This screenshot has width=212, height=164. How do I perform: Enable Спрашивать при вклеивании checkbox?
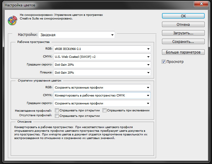pos(104,110)
